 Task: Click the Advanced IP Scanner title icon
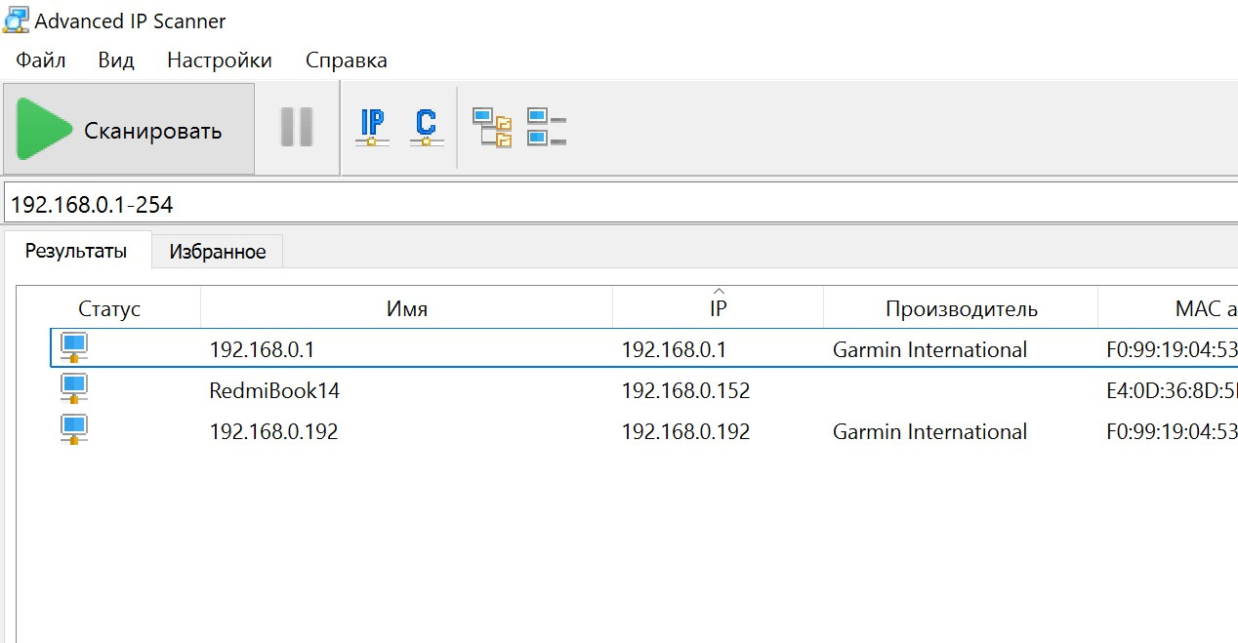click(15, 20)
